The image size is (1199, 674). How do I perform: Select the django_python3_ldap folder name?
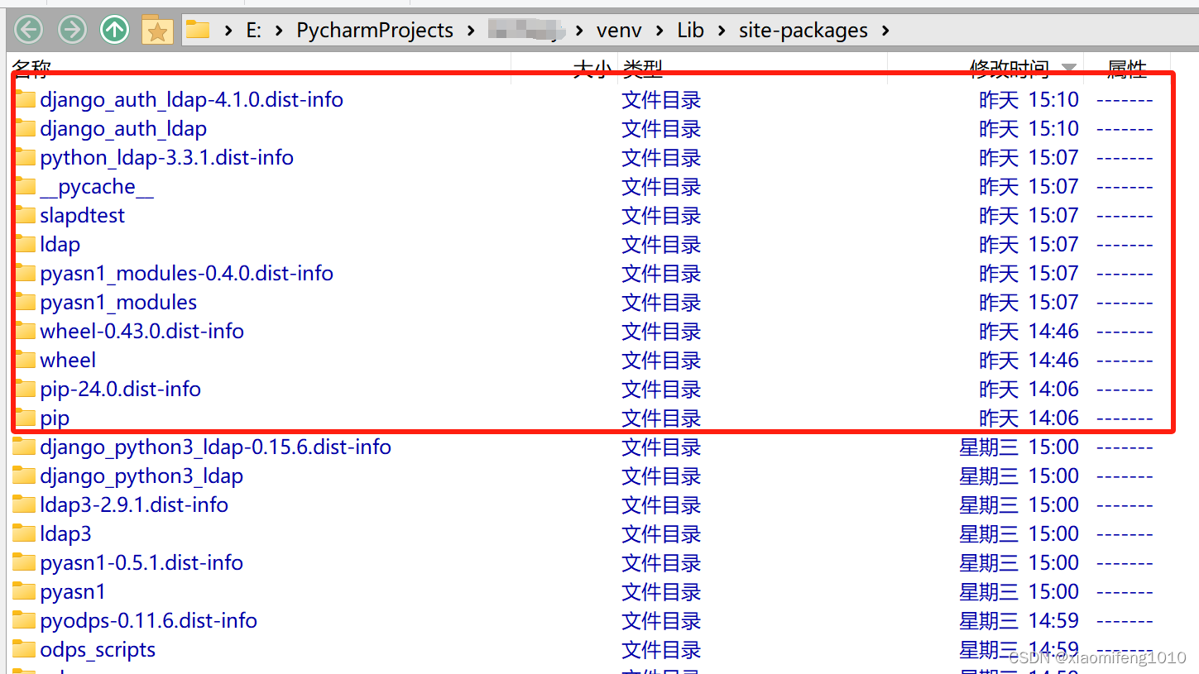pyautogui.click(x=141, y=476)
